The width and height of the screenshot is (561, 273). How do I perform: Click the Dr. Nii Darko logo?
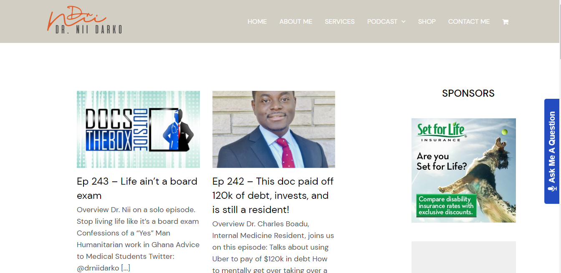84,20
